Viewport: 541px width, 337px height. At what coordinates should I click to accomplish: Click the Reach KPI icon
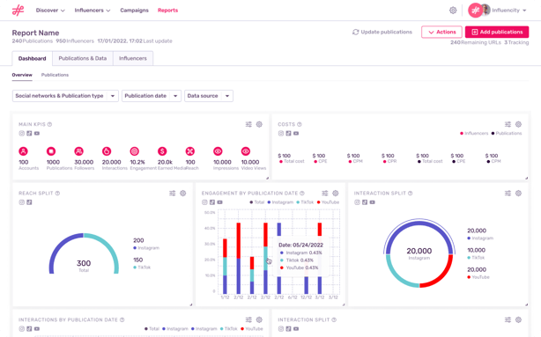[x=189, y=151]
